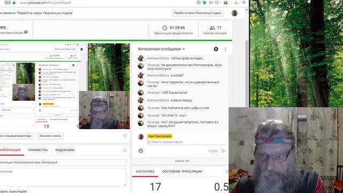Viewport: 343px width, 193px height.
Task: Click avatar of "гой еси добр молодец" message
Action: [x=140, y=58]
